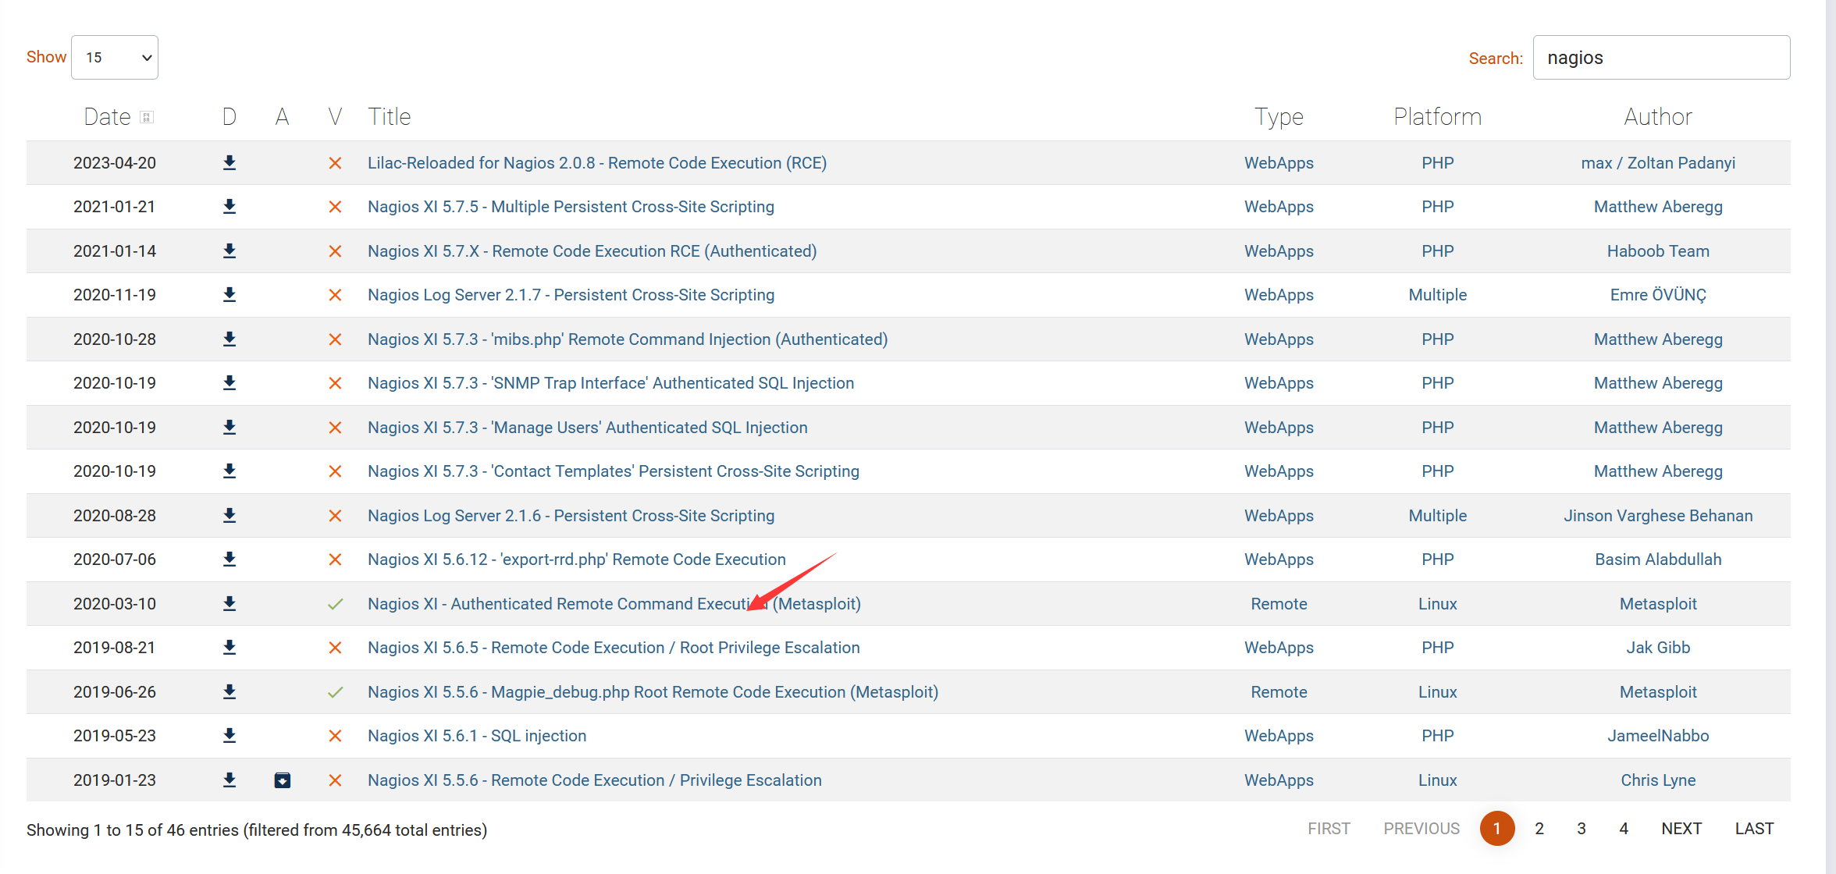Click the NEXT pagination button
Screen dimensions: 1836x874
click(1681, 829)
